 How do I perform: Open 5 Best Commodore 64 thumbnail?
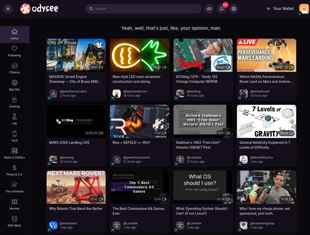click(x=139, y=187)
